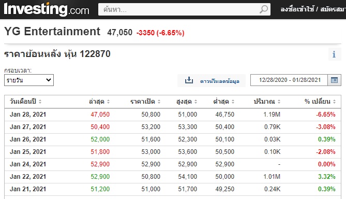The image size is (346, 199).
Task: Select the Jan 24, 2021 date cell
Action: click(x=28, y=164)
